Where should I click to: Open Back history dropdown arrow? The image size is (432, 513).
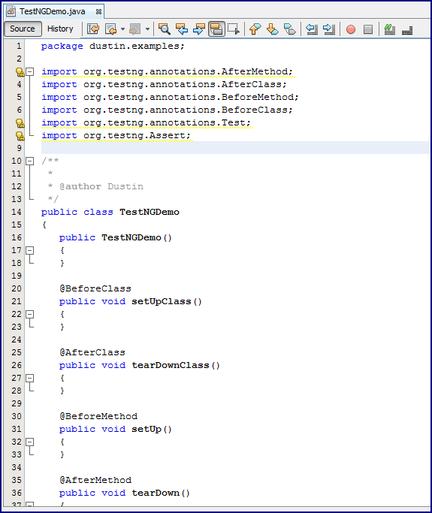tap(122, 29)
